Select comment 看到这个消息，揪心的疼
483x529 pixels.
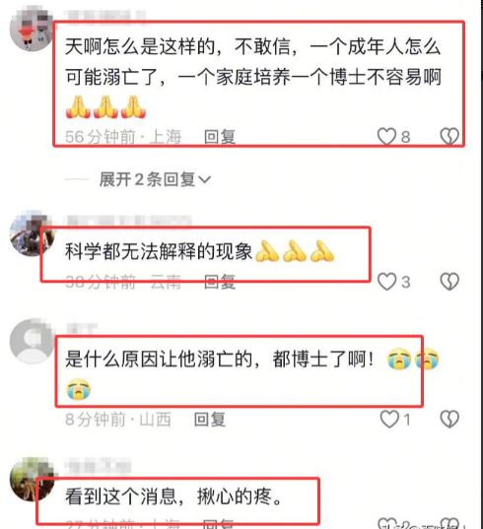[x=174, y=496]
